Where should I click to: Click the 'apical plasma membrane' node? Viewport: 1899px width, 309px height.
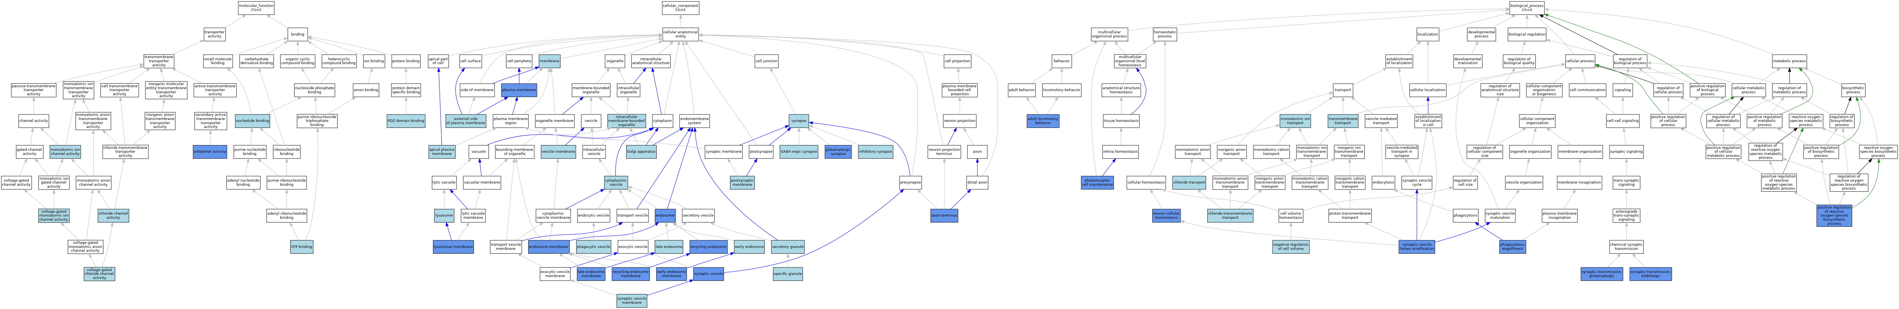click(x=442, y=152)
